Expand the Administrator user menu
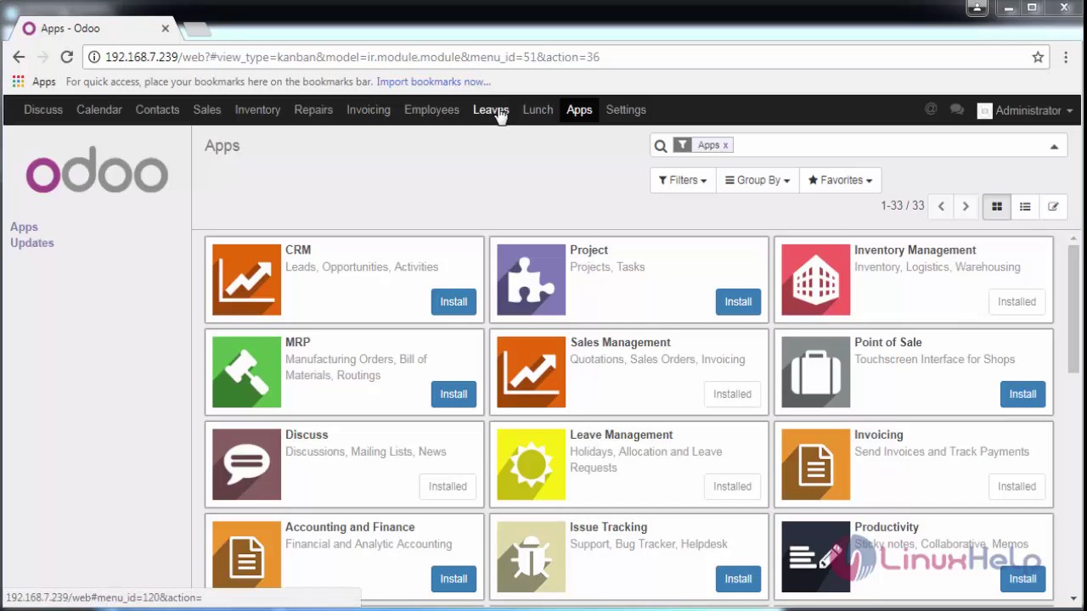 coord(1025,110)
